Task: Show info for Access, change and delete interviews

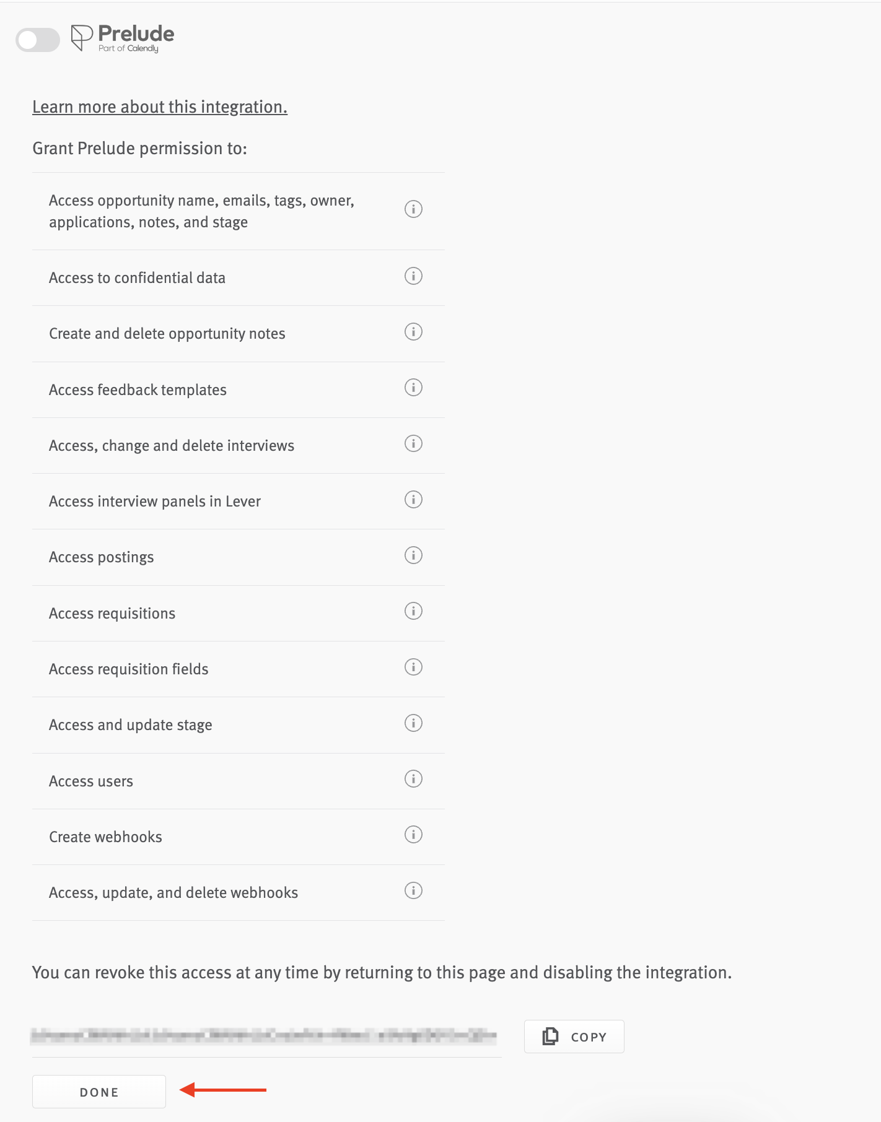Action: [413, 443]
